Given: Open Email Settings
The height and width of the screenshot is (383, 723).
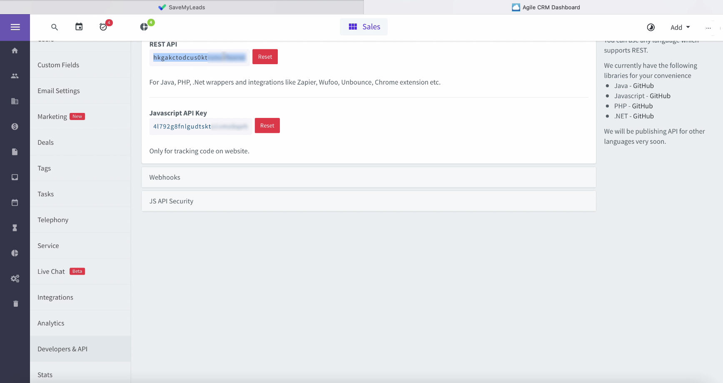Looking at the screenshot, I should (x=80, y=91).
